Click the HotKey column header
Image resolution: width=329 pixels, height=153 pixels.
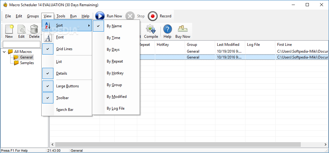(170, 45)
